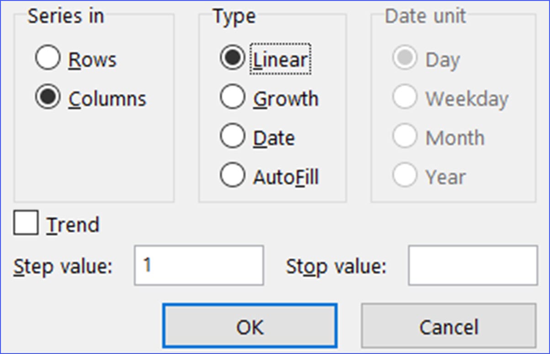This screenshot has height=354, width=550.
Task: Select Weekday as date unit
Action: [x=405, y=98]
